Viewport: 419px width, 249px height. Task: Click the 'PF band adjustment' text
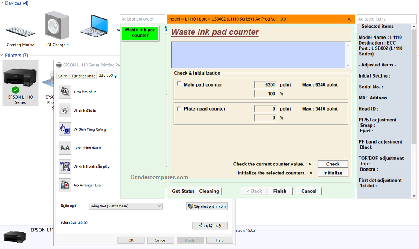tap(380, 142)
